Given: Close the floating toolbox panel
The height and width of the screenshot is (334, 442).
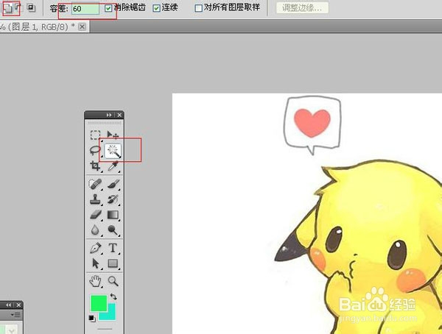Looking at the screenshot, I should pyautogui.click(x=119, y=115).
